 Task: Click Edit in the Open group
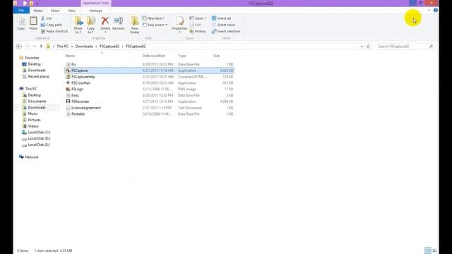195,25
